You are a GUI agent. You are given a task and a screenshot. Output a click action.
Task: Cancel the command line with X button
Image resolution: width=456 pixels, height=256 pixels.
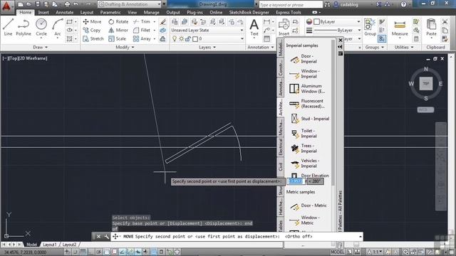pos(98,237)
